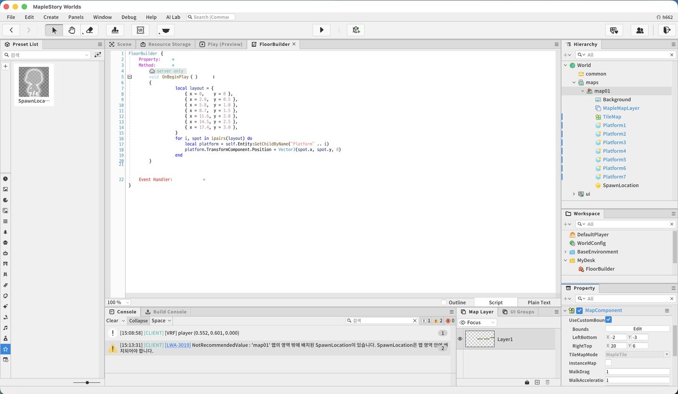
Task: Open the Focus dropdown in Map Layer
Action: click(477, 322)
